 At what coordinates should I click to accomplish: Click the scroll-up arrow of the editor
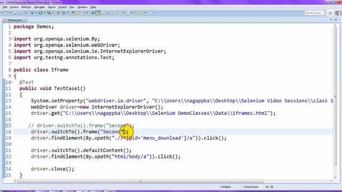pyautogui.click(x=335, y=25)
